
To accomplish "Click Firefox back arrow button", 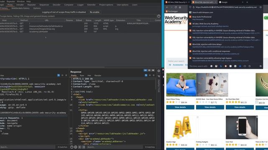I will click(x=167, y=7).
